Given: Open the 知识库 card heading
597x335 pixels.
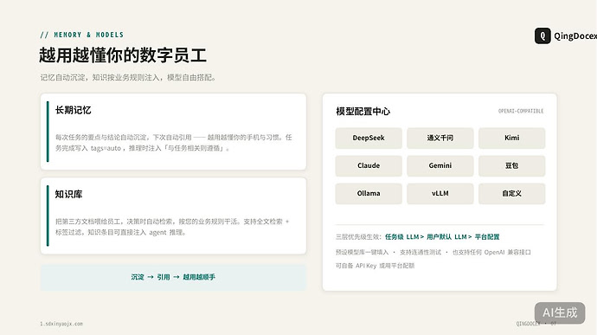Looking at the screenshot, I should click(68, 195).
